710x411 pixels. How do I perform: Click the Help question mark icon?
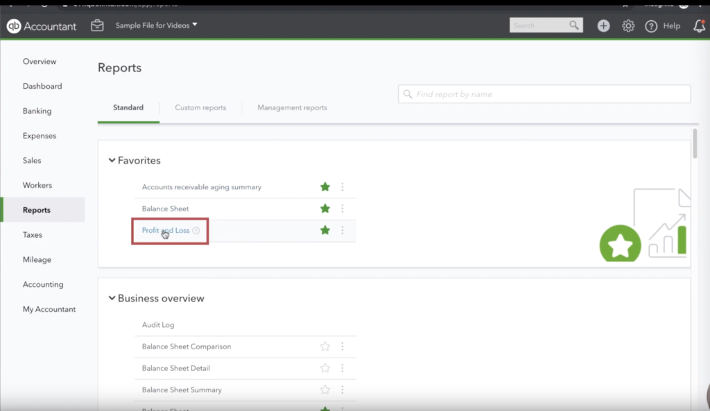[651, 26]
